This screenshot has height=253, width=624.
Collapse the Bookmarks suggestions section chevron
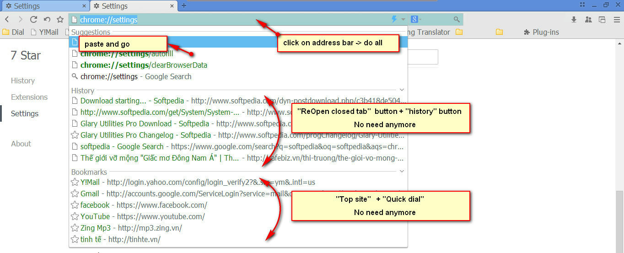[402, 172]
